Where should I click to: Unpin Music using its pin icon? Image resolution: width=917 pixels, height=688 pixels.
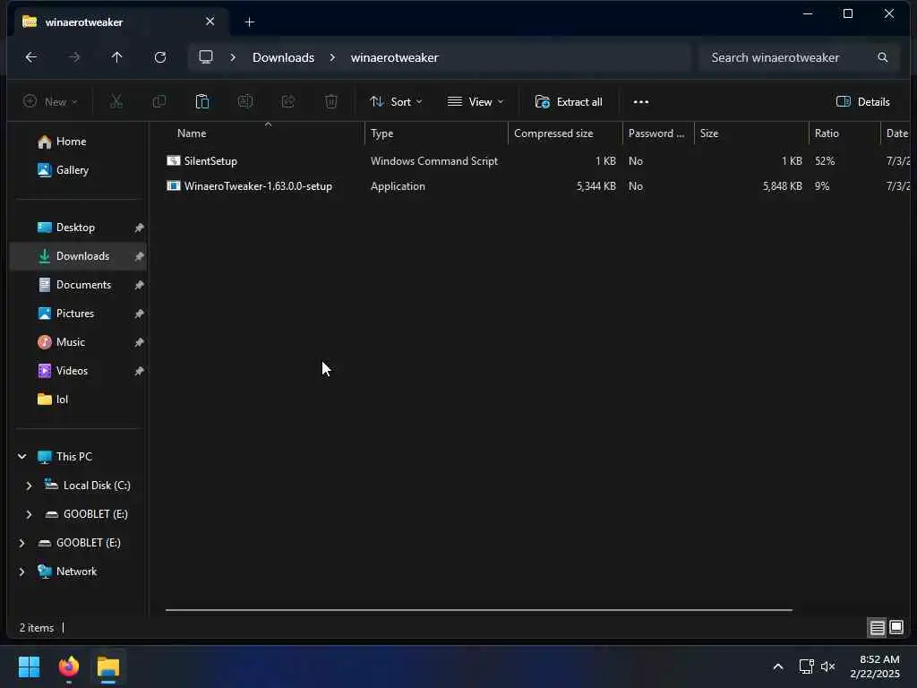click(x=139, y=342)
